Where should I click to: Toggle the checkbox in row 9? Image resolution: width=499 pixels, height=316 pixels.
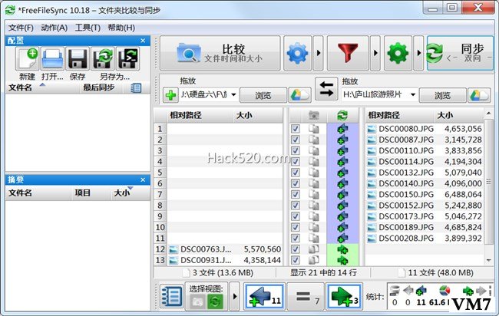[x=296, y=216]
